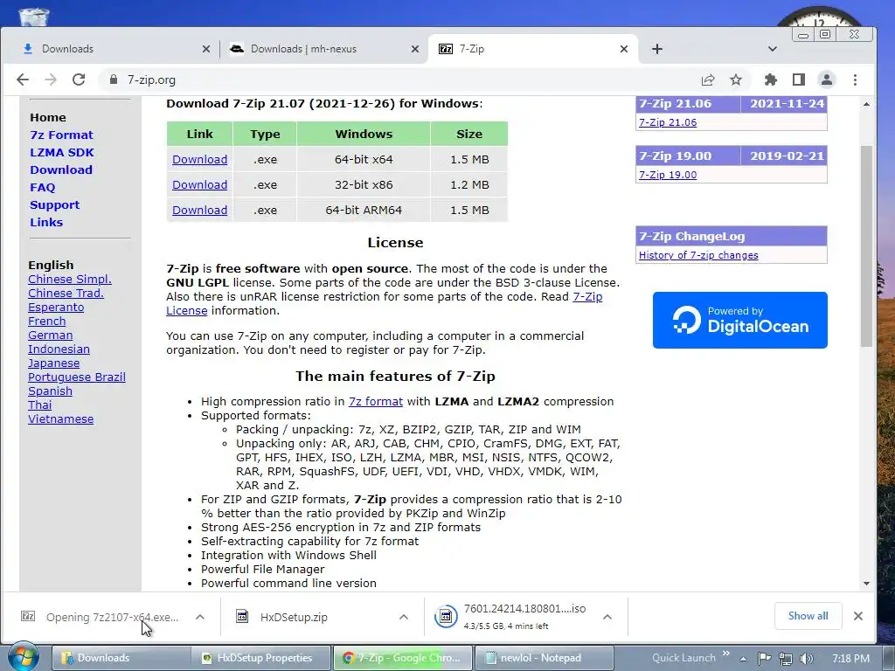895x671 pixels.
Task: Open the tab search chevron
Action: [773, 49]
